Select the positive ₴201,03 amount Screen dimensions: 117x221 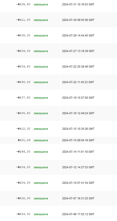coord(24,140)
